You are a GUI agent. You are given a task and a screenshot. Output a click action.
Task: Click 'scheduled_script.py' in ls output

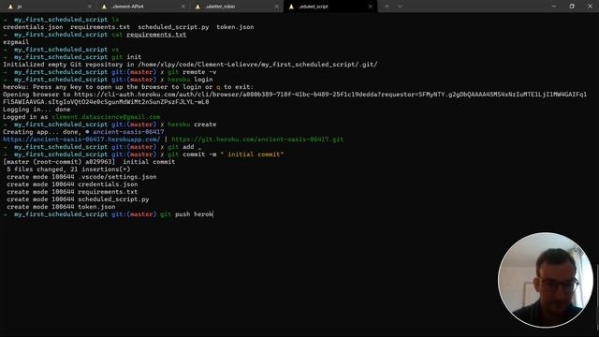coord(173,27)
